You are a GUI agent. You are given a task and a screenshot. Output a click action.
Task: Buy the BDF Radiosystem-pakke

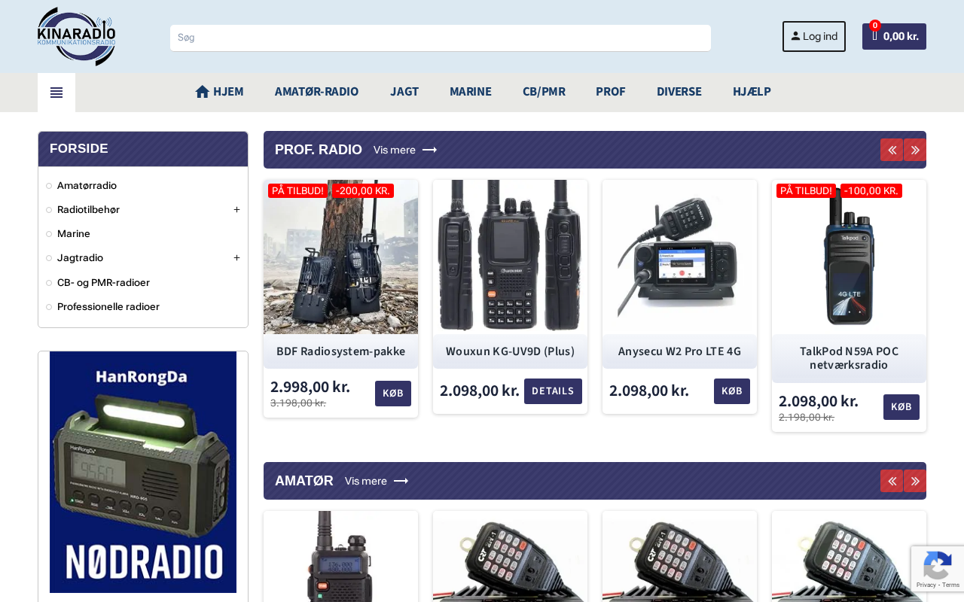click(x=393, y=394)
